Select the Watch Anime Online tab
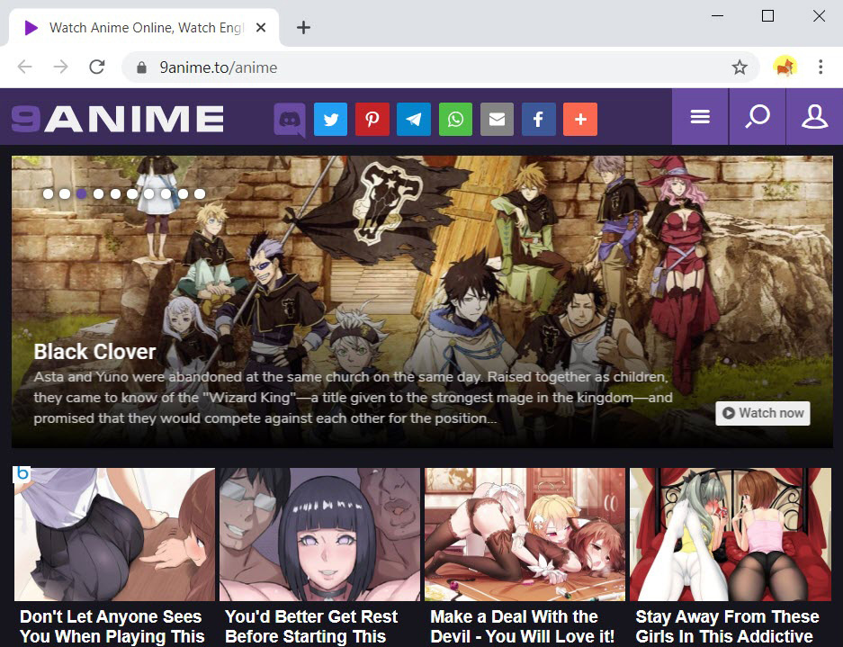Image resolution: width=843 pixels, height=647 pixels. pyautogui.click(x=144, y=27)
